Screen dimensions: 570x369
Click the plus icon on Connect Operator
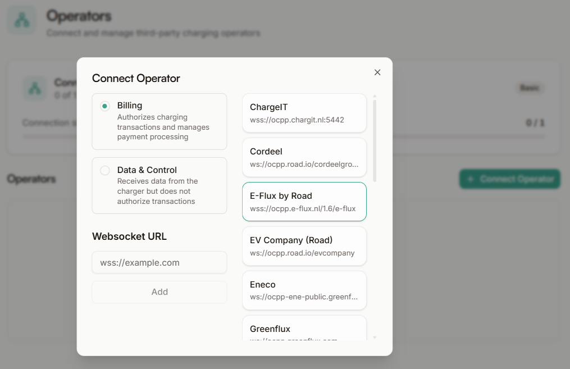(x=469, y=179)
